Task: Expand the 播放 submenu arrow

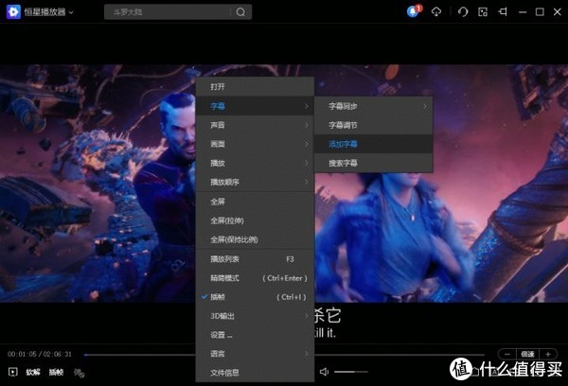Action: tap(307, 163)
